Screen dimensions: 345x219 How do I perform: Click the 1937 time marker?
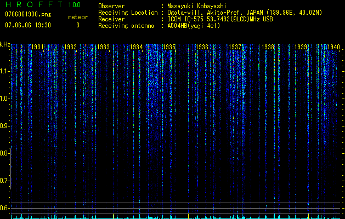tap(235, 47)
